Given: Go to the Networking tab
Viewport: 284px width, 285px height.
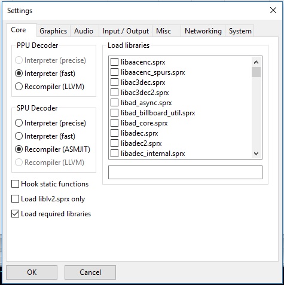Looking at the screenshot, I should point(203,31).
